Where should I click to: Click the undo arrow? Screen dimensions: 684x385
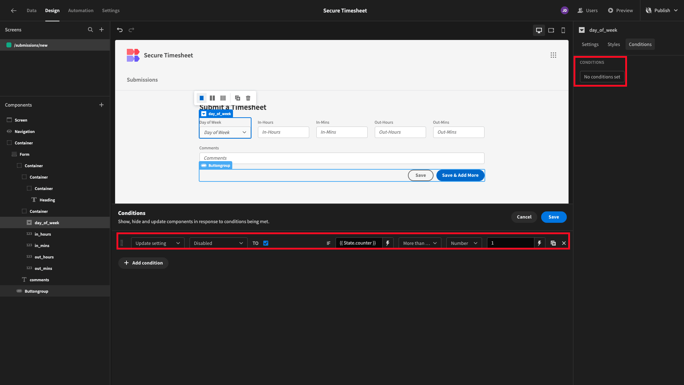point(120,30)
